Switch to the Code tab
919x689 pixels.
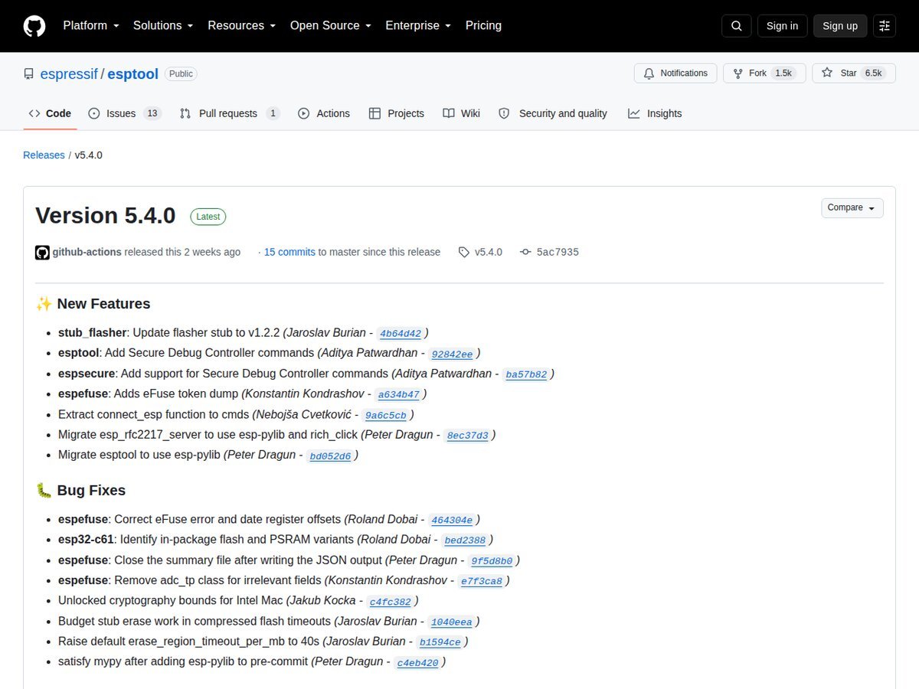pos(50,113)
